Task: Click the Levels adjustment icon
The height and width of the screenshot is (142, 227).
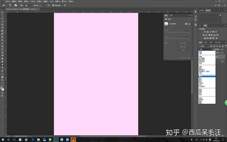Action: (208, 32)
